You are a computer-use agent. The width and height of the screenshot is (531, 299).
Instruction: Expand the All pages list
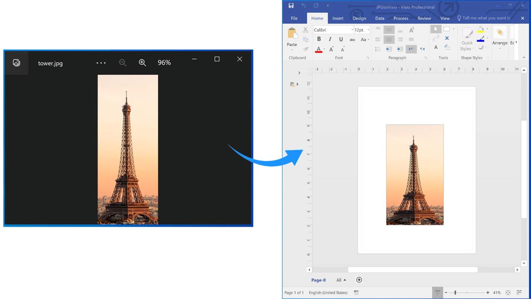(341, 280)
